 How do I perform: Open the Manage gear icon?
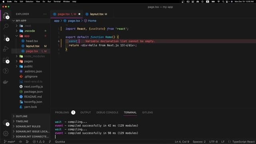[x=6, y=133]
